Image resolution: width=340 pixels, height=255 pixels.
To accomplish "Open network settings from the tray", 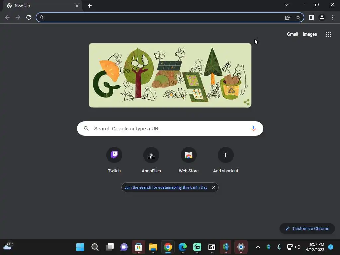I will (x=290, y=247).
